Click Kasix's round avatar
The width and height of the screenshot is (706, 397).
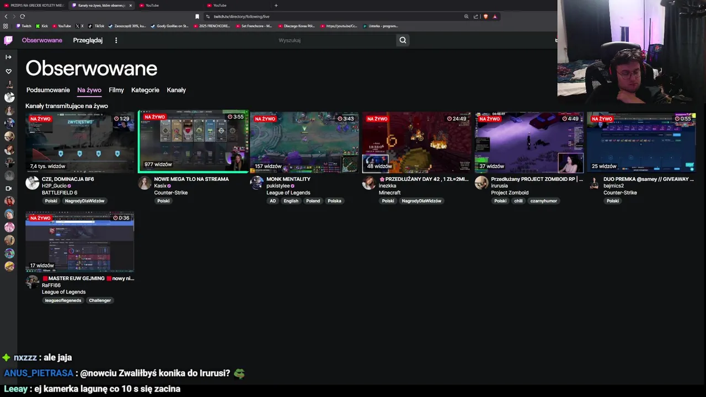pyautogui.click(x=145, y=183)
